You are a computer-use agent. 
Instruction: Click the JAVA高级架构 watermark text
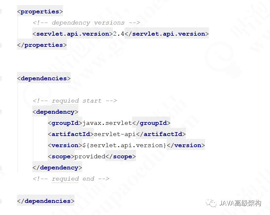click(x=240, y=203)
